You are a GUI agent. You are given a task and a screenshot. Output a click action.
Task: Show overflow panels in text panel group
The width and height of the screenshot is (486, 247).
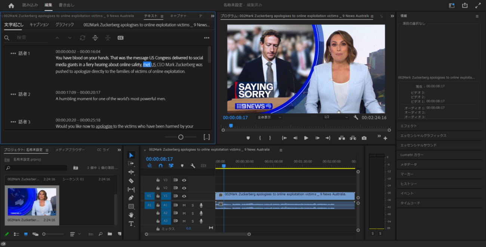pyautogui.click(x=212, y=16)
